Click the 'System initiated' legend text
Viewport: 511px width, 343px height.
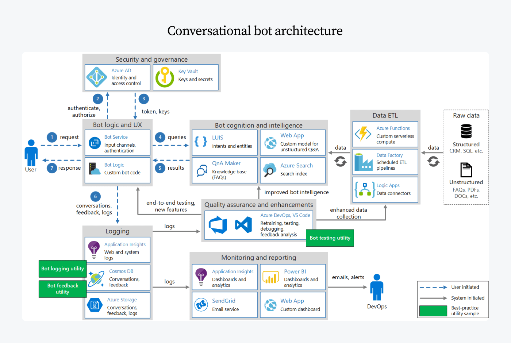468,298
